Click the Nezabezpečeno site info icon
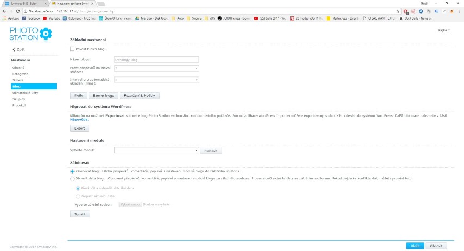 coord(26,11)
